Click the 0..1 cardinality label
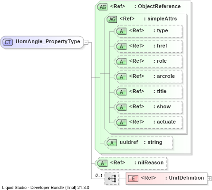 99,175
